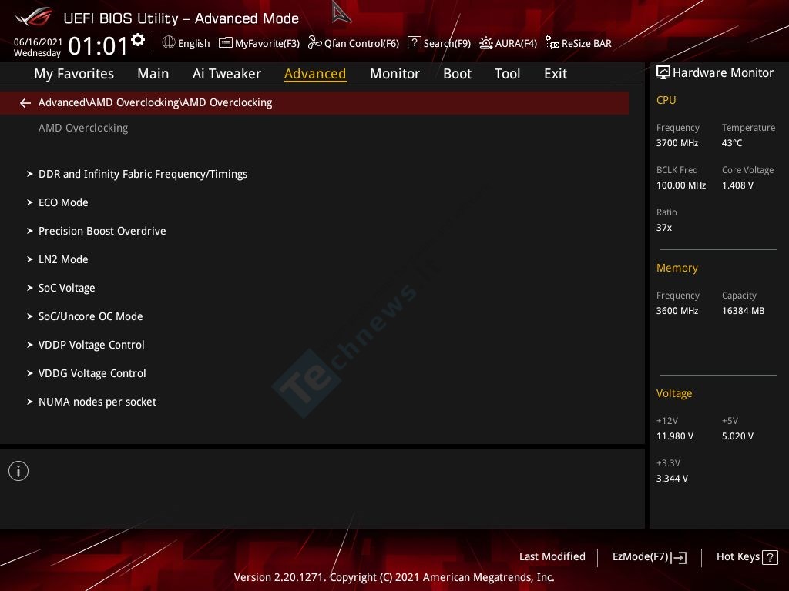Click the 1.408 V core voltage value
The image size is (789, 591).
737,185
